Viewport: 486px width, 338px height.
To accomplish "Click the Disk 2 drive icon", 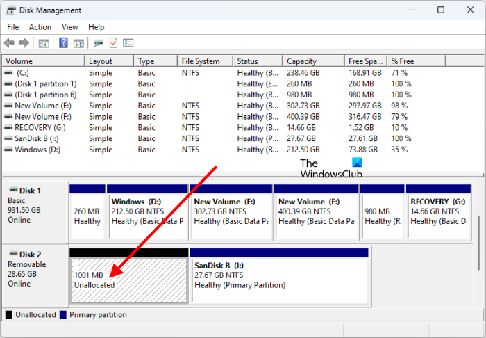I will point(13,254).
